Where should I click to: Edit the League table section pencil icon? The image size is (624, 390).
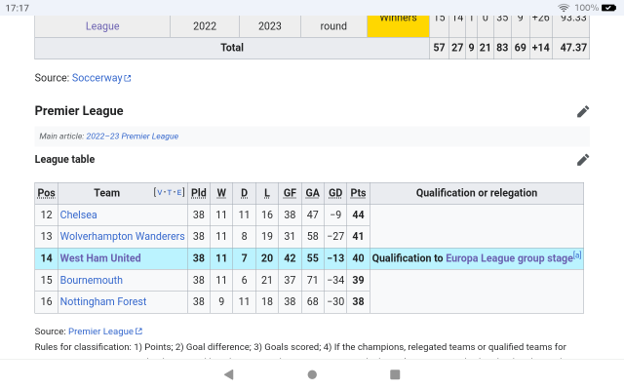tap(583, 160)
